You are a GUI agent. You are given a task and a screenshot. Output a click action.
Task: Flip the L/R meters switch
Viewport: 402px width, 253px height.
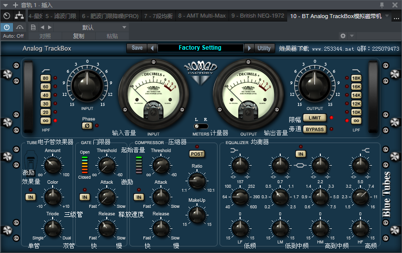coord(200,126)
